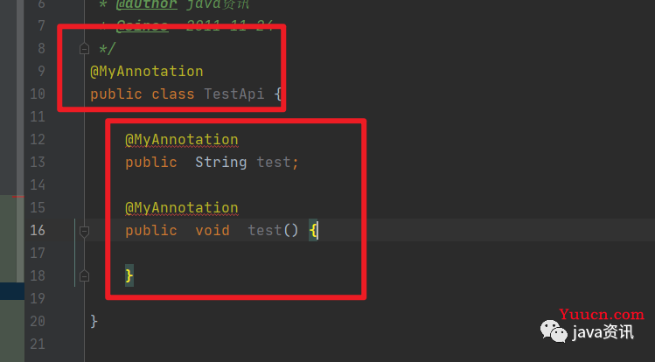Click the highlighted opening brace on line 16
Screen dimensions: 655x362
[313, 230]
